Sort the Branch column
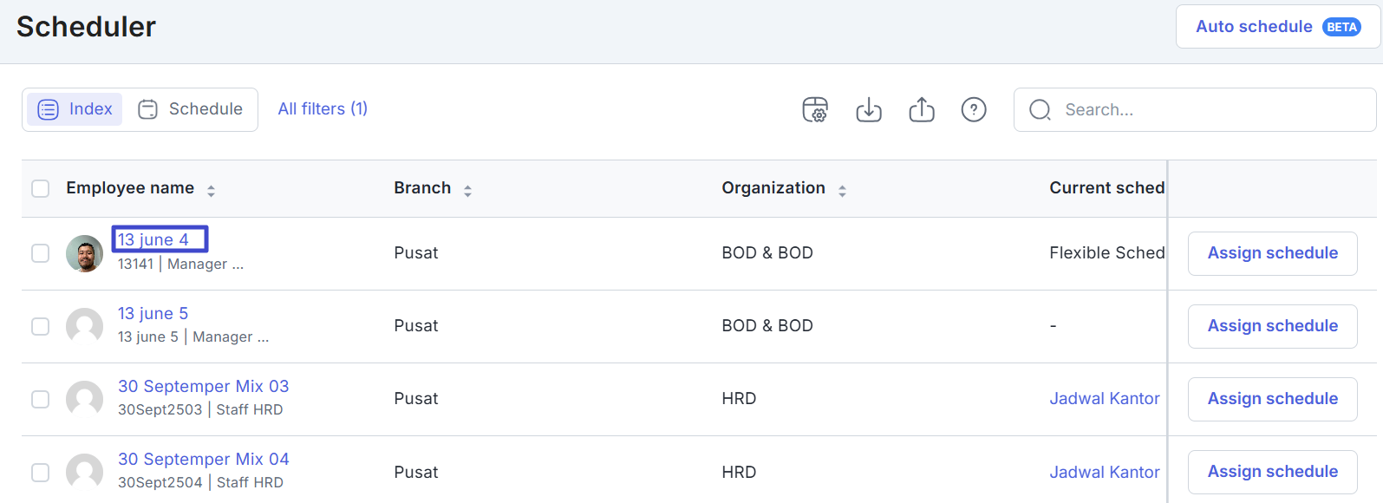Image resolution: width=1383 pixels, height=503 pixels. click(467, 190)
